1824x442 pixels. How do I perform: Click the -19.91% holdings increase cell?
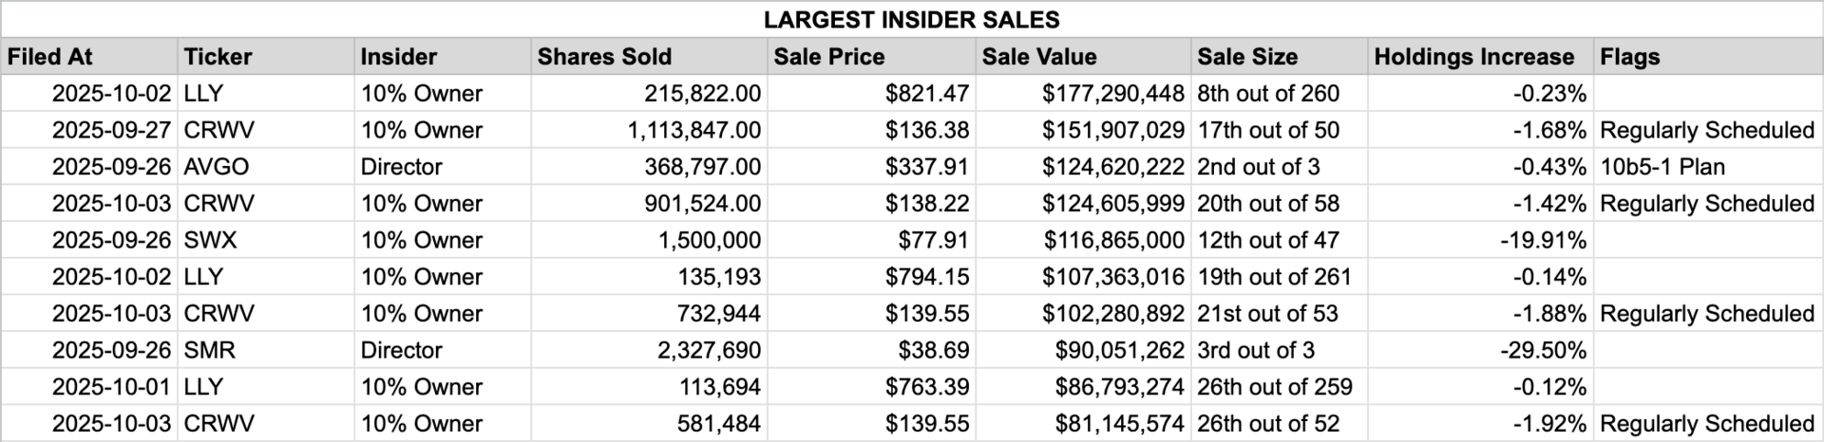[1481, 240]
